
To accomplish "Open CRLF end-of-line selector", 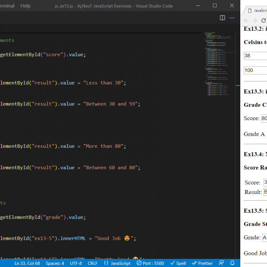I will click(x=93, y=263).
